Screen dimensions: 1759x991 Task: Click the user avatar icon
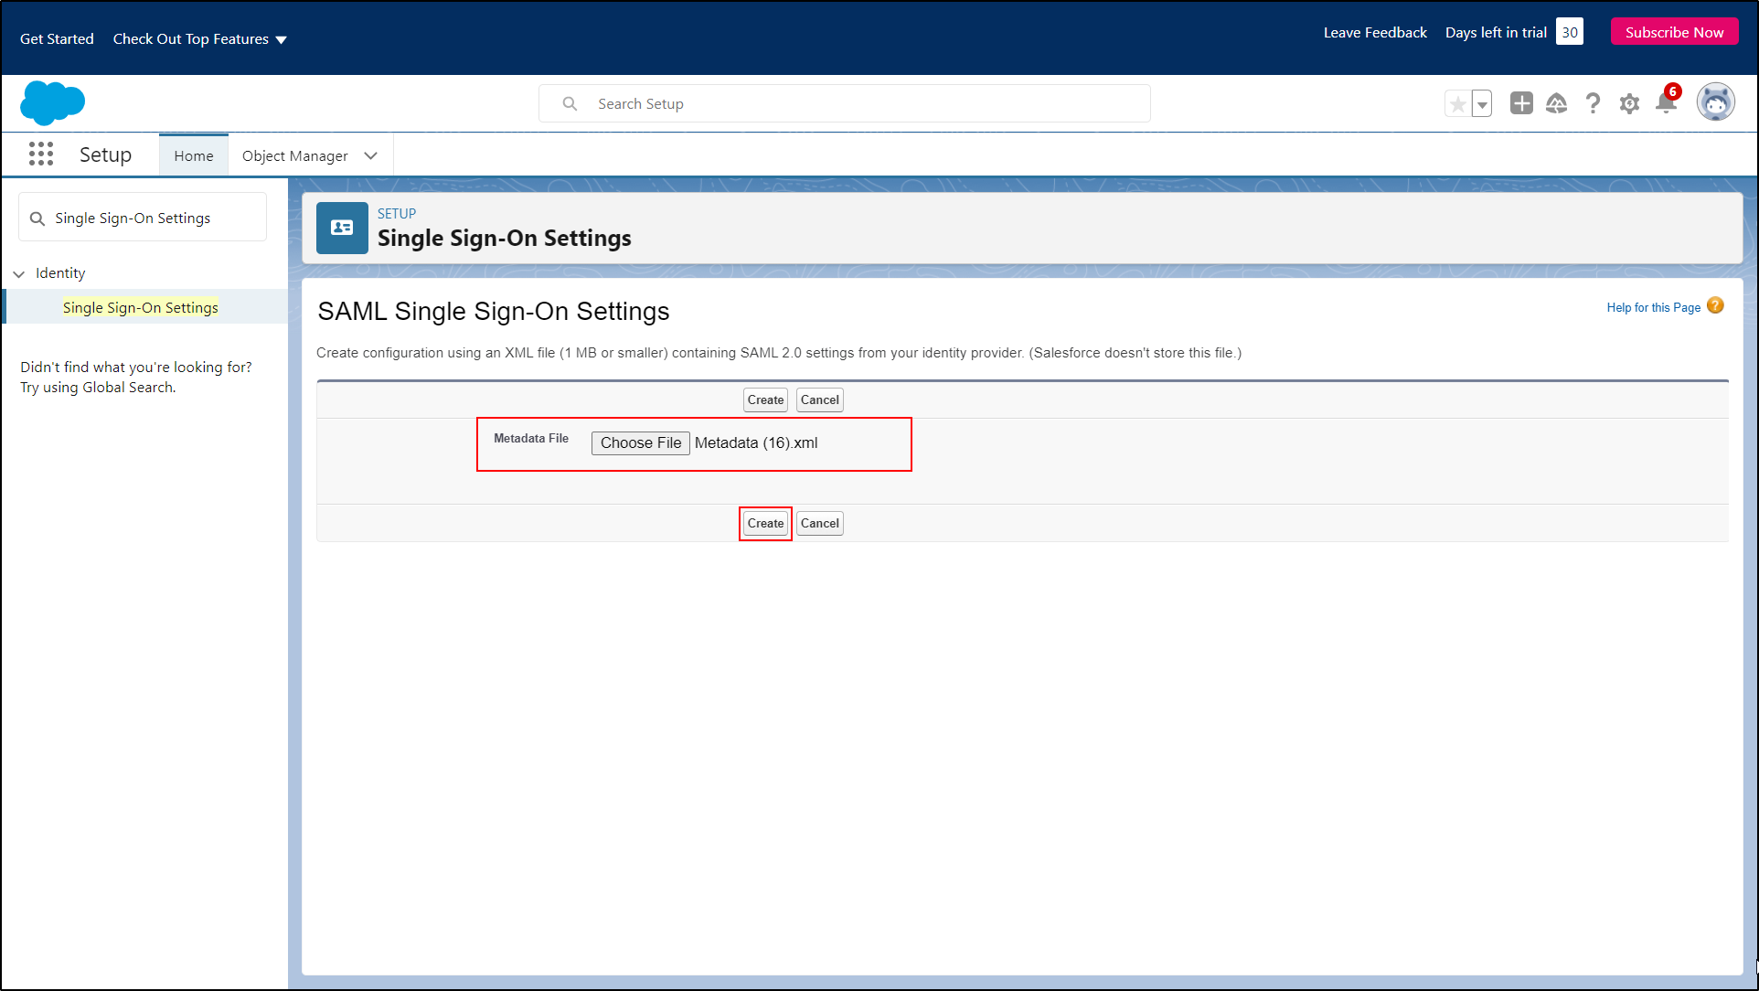(1716, 101)
